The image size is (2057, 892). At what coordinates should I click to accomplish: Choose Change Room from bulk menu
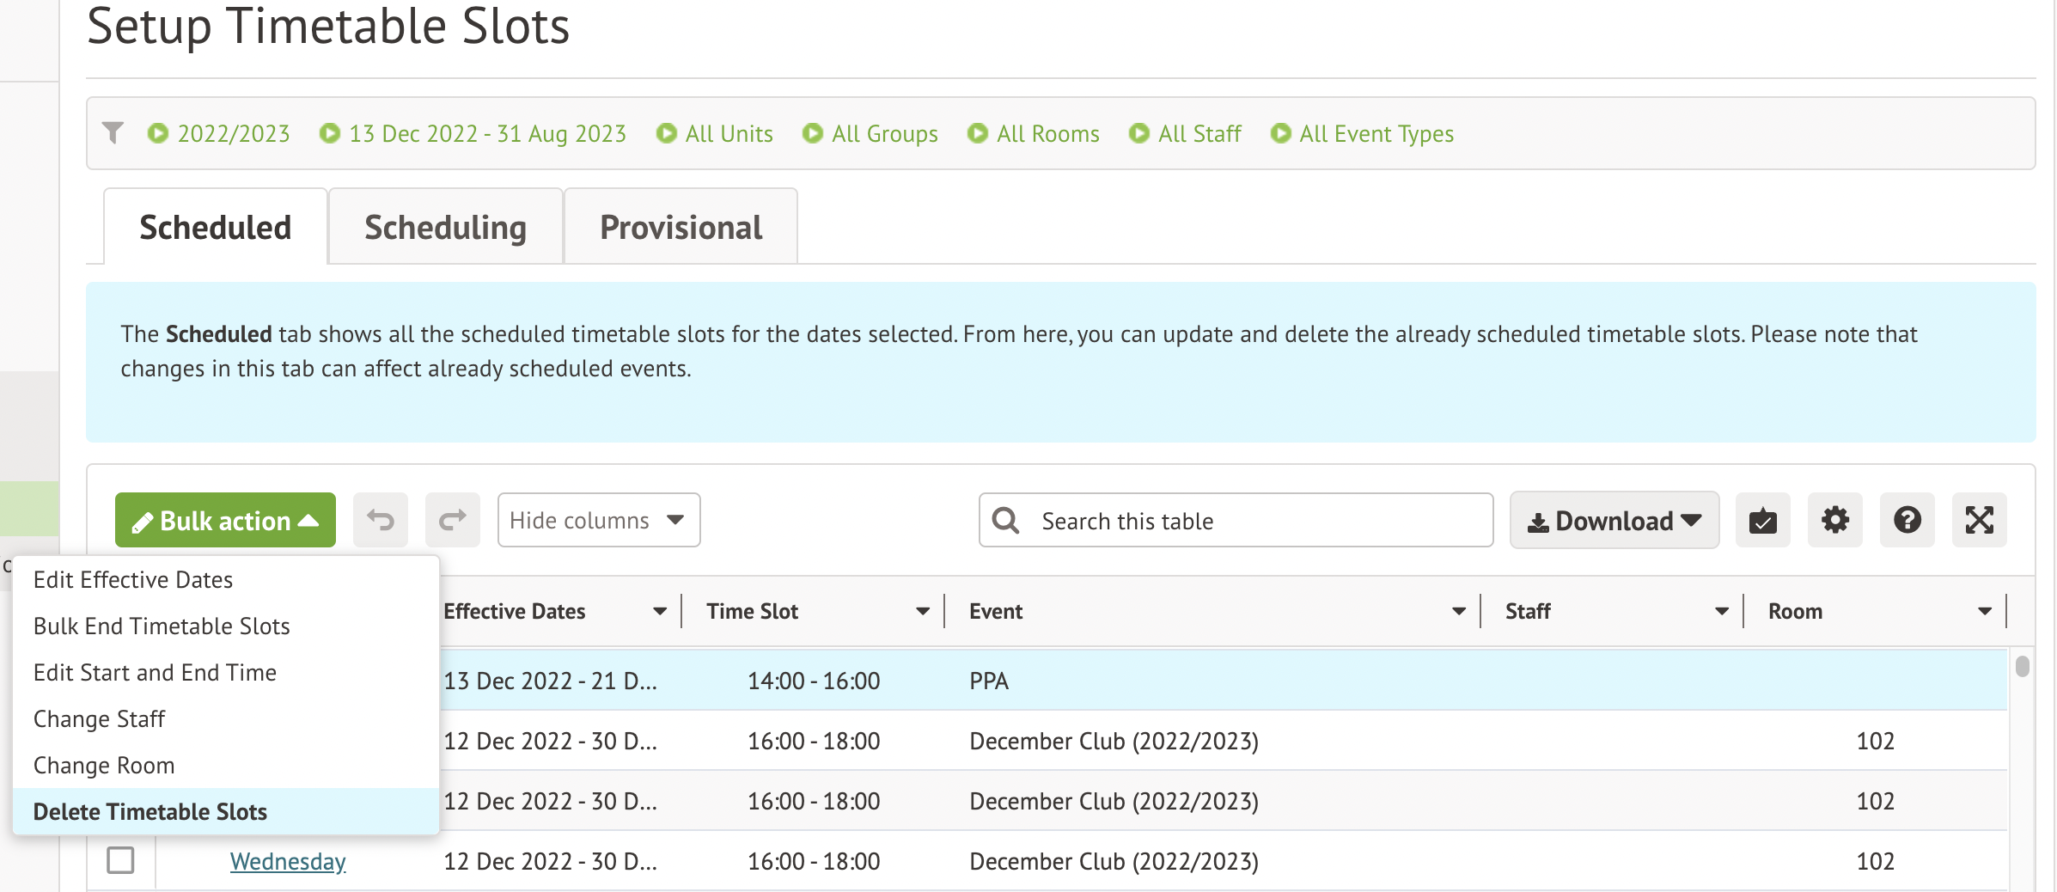click(104, 765)
